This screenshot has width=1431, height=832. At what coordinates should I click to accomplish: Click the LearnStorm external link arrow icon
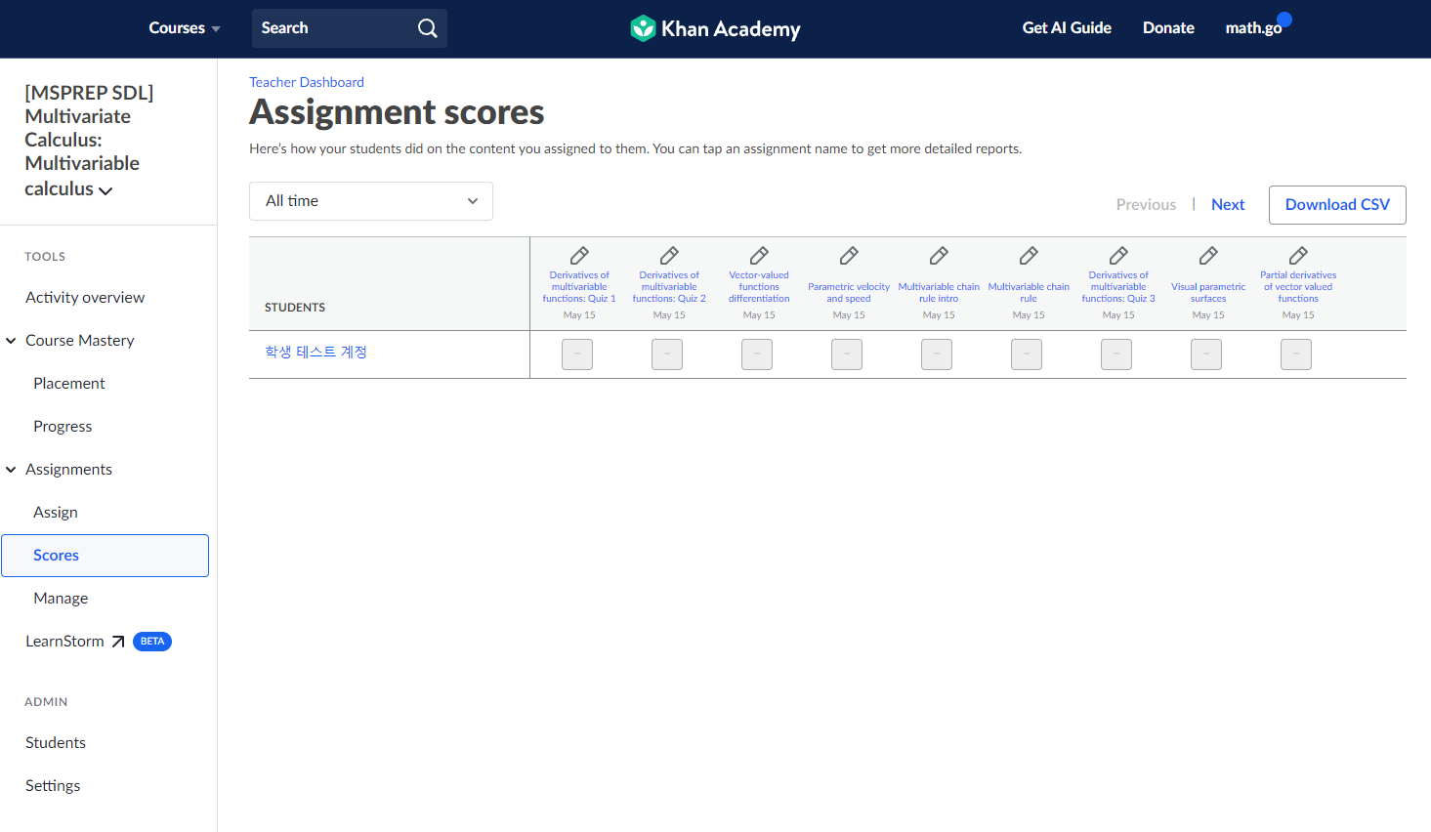coord(118,642)
